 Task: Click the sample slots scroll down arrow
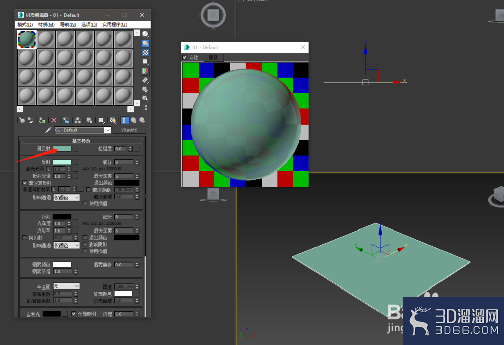[x=137, y=103]
